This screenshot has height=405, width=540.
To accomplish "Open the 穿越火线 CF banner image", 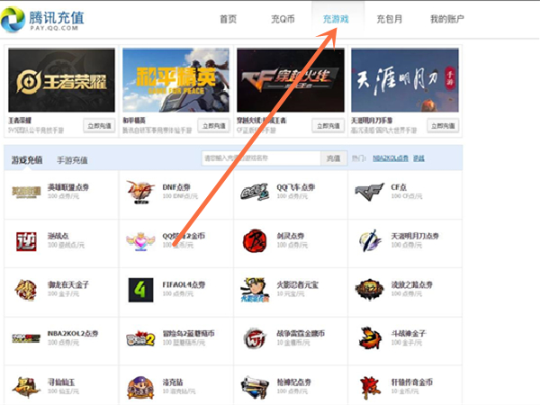I will click(x=291, y=80).
